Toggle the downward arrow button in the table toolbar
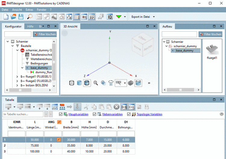 77,107
